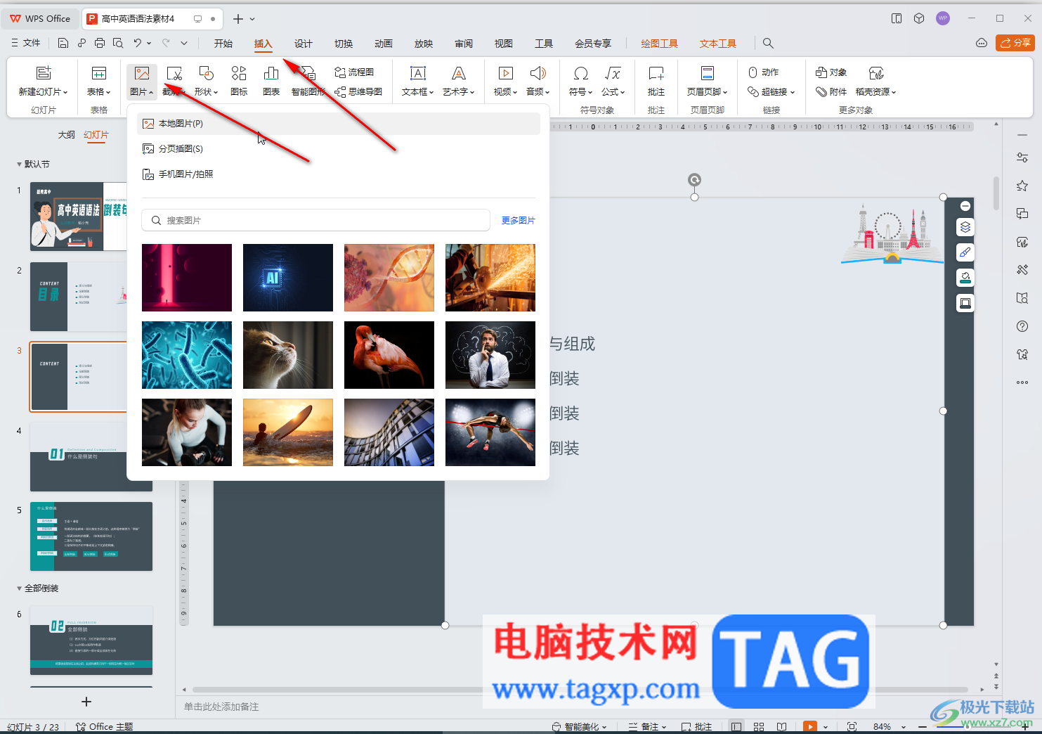Image resolution: width=1042 pixels, height=734 pixels.
Task: Open the new tab dropdown arrow next to plus
Action: pyautogui.click(x=253, y=19)
